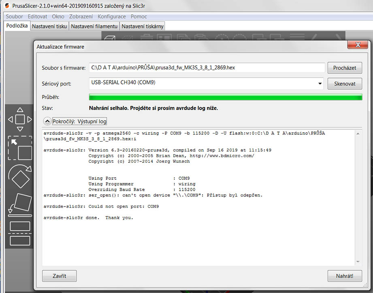373x293 pixels.
Task: Select the Rotate tool in left toolbar
Action: [20, 177]
